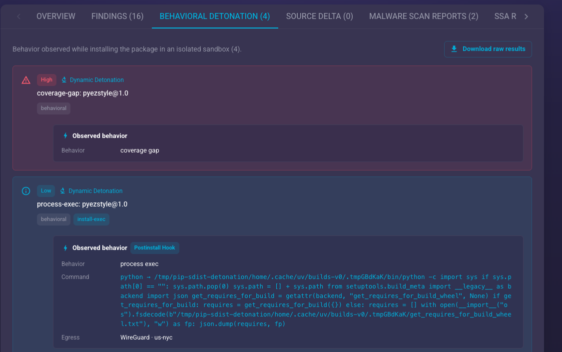Click Observed behavior heading in High card

(99, 135)
